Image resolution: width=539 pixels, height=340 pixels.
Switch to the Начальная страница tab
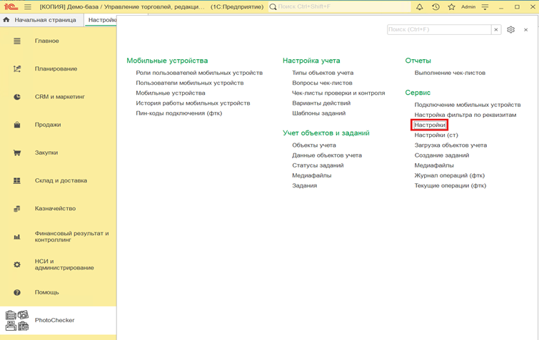point(44,20)
